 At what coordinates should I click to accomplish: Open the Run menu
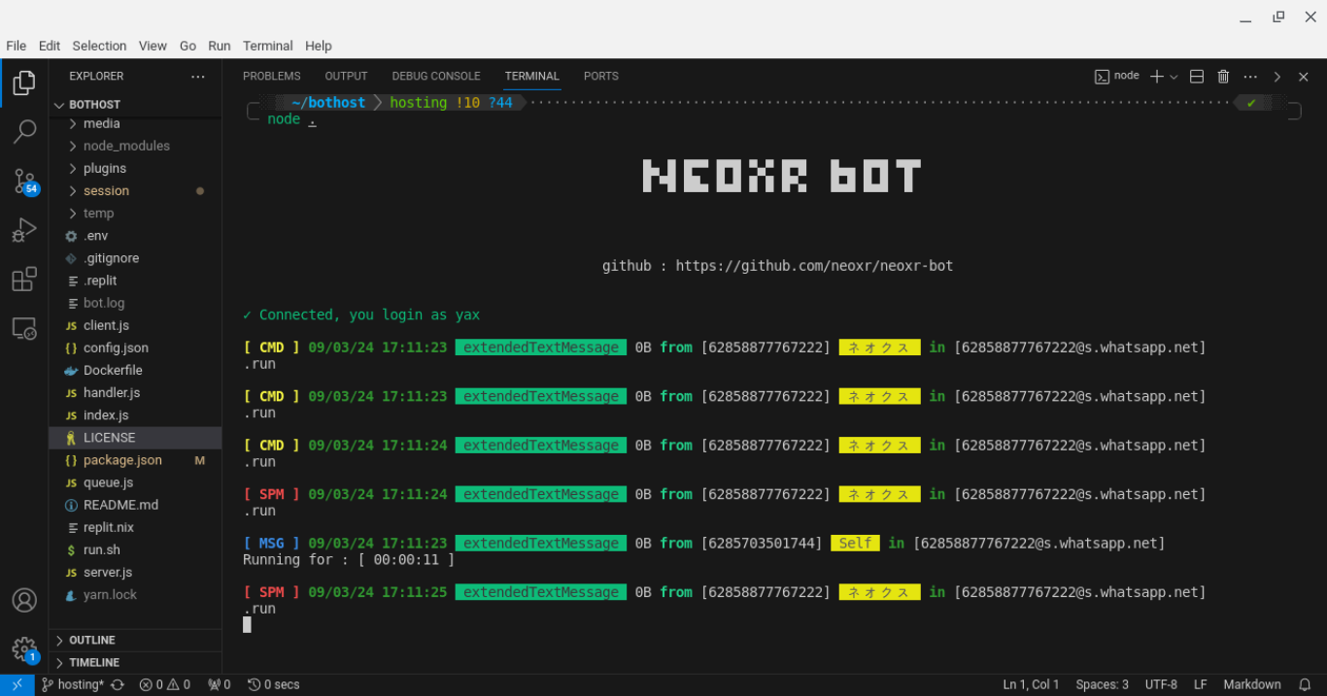[x=220, y=46]
